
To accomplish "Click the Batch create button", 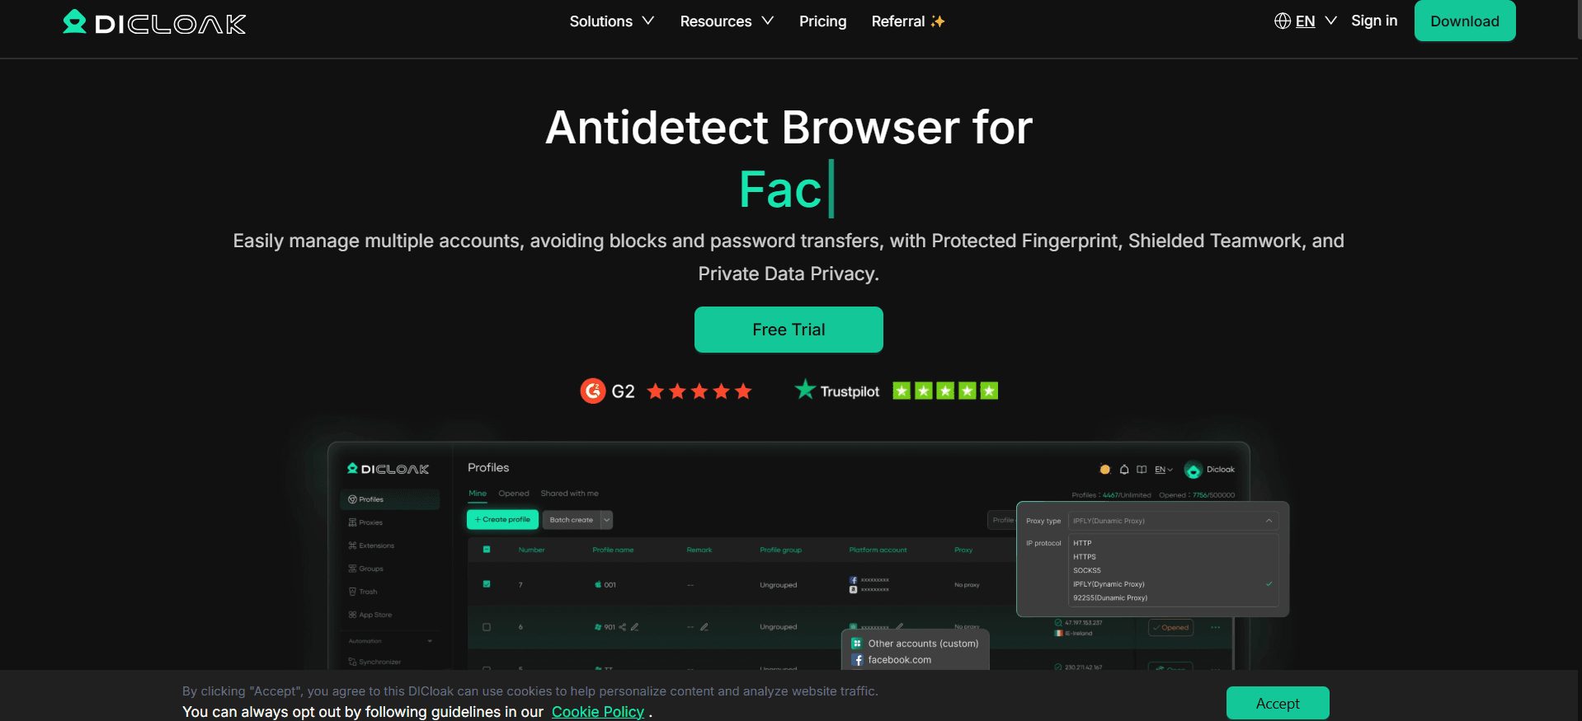I will tap(571, 520).
